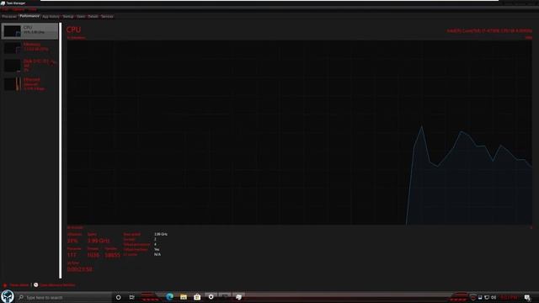Click the Utilization percentage value
The height and width of the screenshot is (303, 539).
coord(72,241)
